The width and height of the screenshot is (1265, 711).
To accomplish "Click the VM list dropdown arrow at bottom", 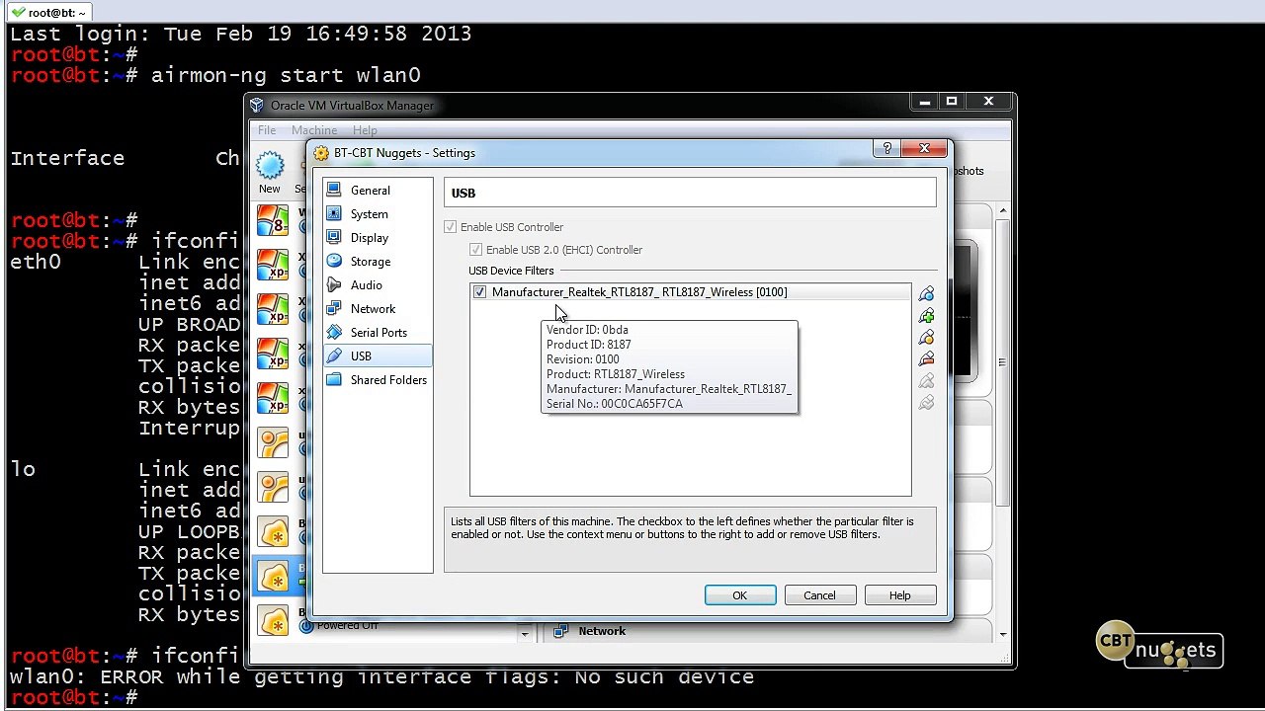I will coord(525,634).
